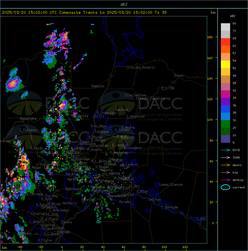Click the Catitas label
Screen dimensions: 248x251
click(155, 199)
